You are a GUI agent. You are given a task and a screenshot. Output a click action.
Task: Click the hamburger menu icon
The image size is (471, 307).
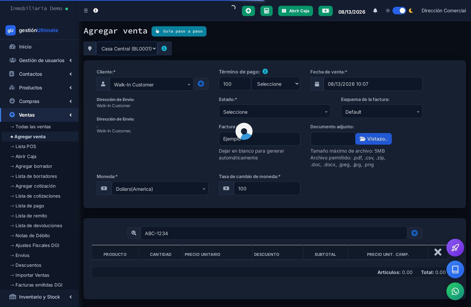[x=86, y=11]
